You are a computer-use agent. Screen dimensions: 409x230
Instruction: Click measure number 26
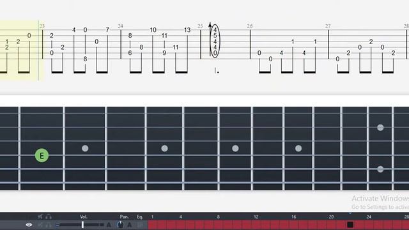250,26
